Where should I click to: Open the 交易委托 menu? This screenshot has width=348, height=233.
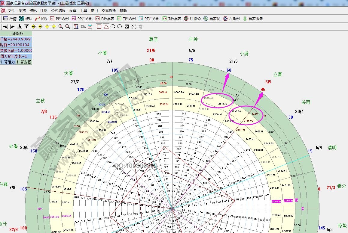pos(108,10)
